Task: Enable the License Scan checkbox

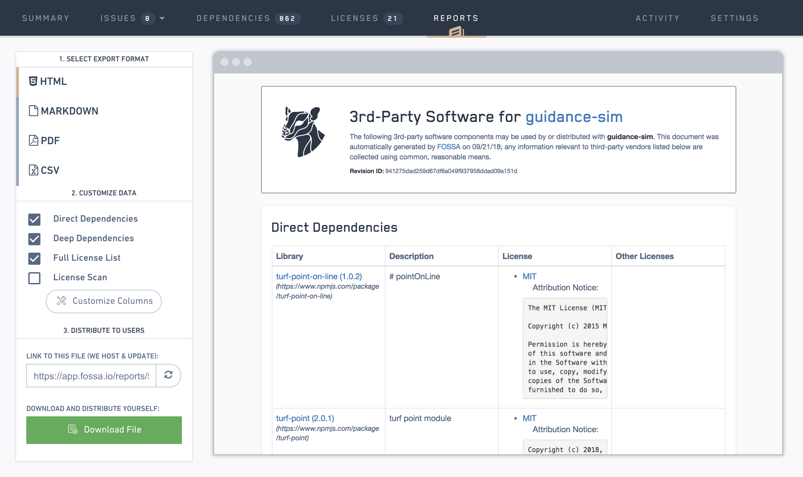Action: click(34, 278)
